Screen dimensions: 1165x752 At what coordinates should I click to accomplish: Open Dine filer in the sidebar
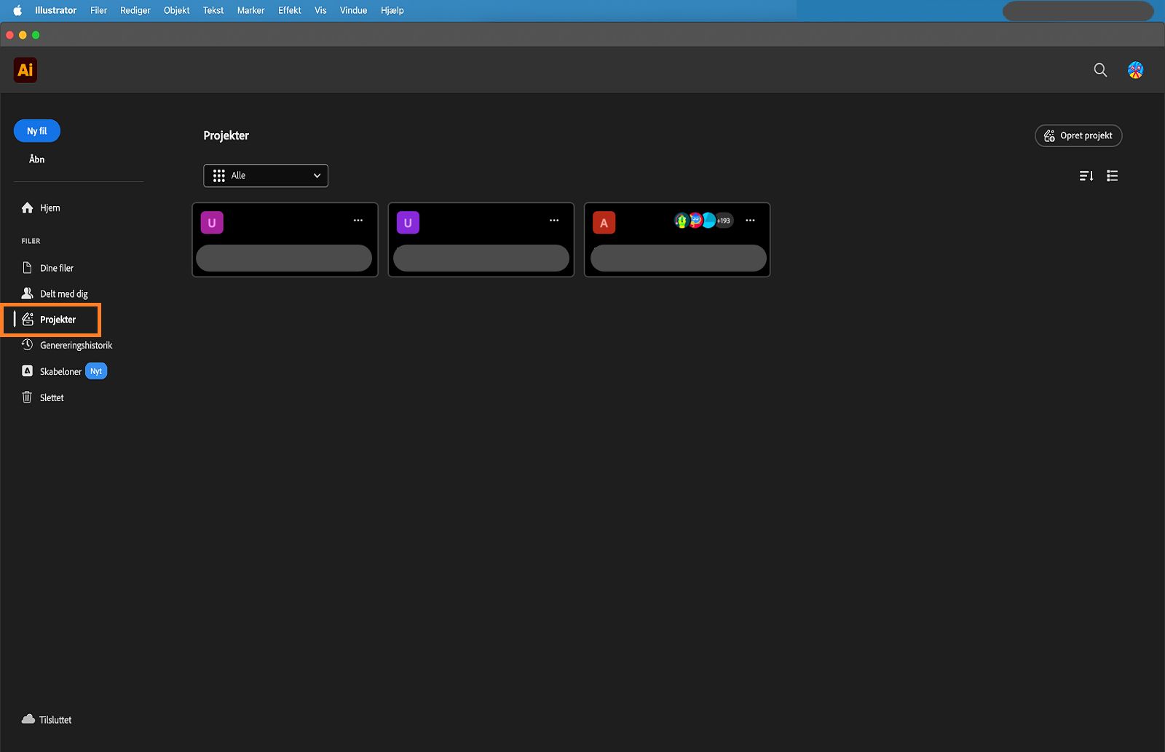(57, 268)
